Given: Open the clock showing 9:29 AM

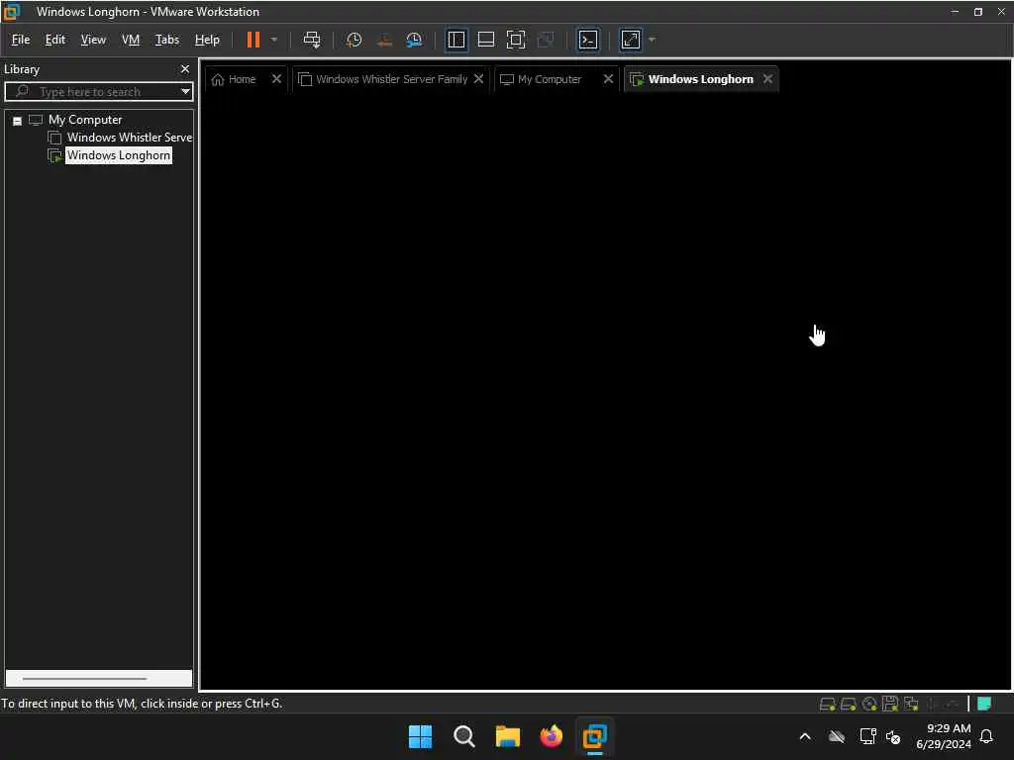Looking at the screenshot, I should (x=944, y=736).
